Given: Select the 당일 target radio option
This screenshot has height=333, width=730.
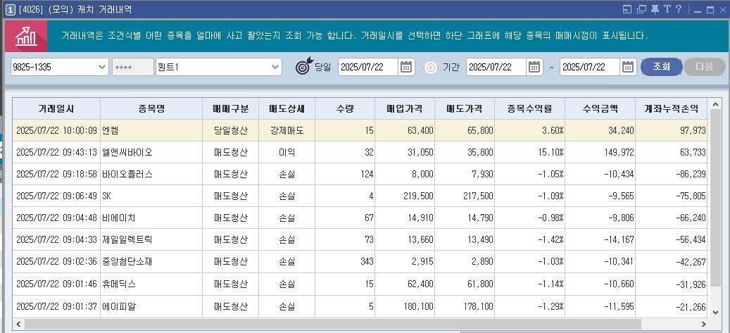Looking at the screenshot, I should (x=304, y=67).
